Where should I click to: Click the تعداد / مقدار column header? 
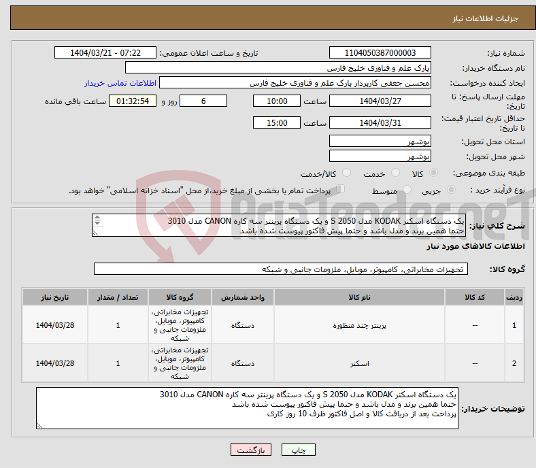pos(118,297)
